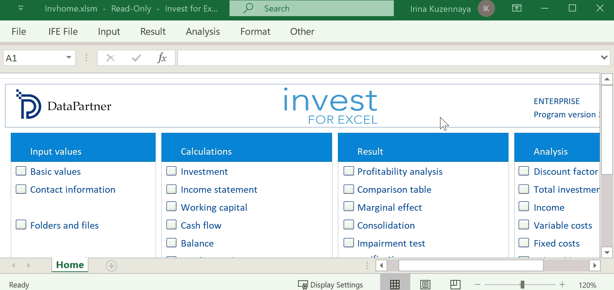The height and width of the screenshot is (290, 614).
Task: Select the Home sheet tab
Action: pyautogui.click(x=70, y=265)
